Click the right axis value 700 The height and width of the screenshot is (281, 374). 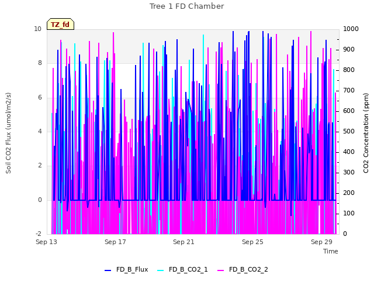click(349, 90)
